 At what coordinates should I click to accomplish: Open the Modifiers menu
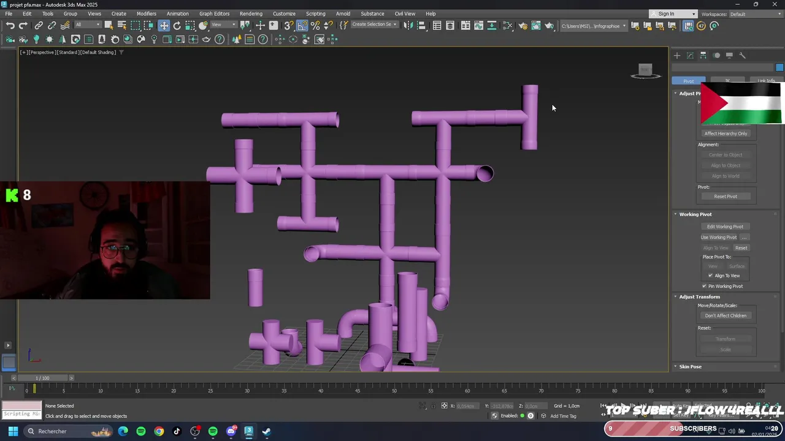click(x=146, y=13)
